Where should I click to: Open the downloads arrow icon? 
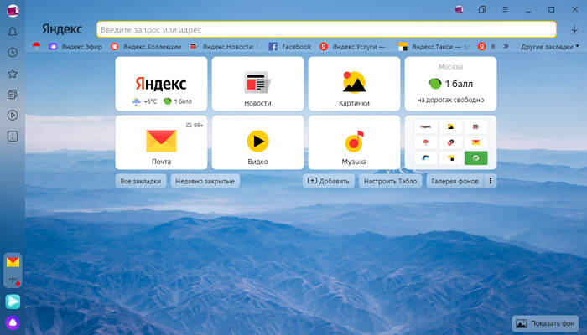(x=574, y=30)
